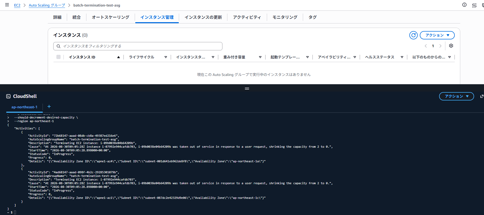This screenshot has height=215, width=484.
Task: Click the search magnifier in instance filter
Action: coord(58,46)
